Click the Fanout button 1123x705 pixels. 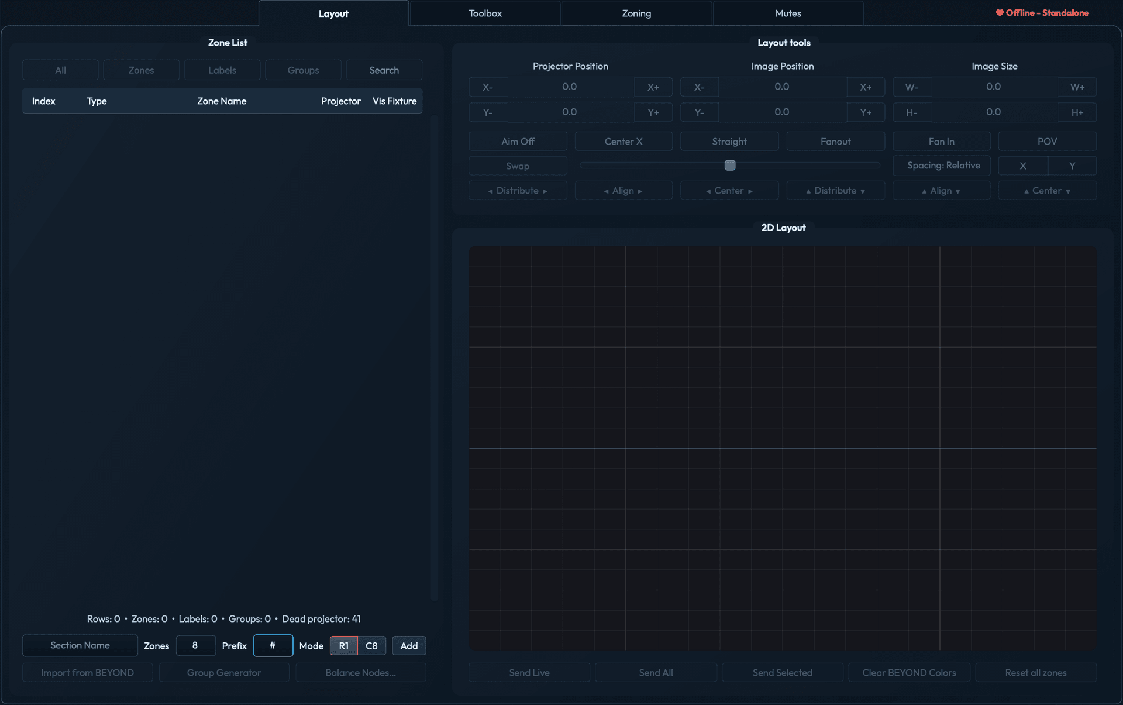pos(835,142)
